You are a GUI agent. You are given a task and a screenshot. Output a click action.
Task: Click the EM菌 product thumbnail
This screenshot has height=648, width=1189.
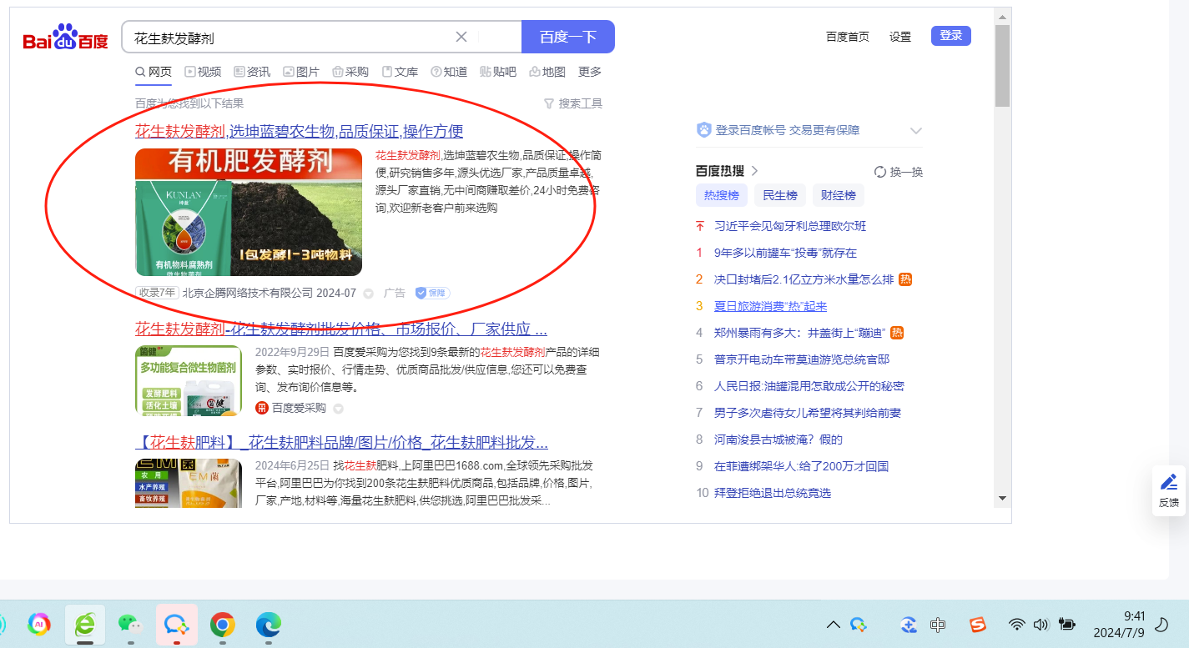point(189,483)
